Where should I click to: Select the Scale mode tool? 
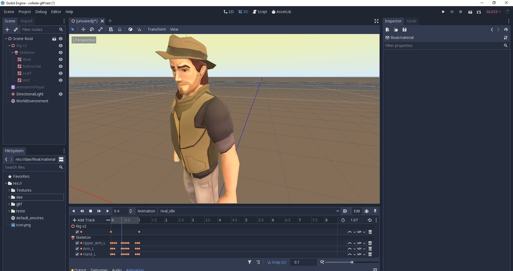pyautogui.click(x=100, y=29)
